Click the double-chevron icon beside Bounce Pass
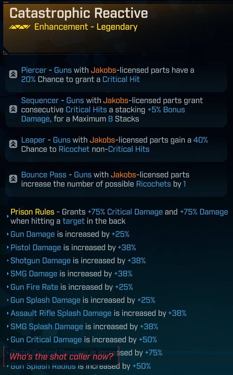This screenshot has width=233, height=375. click(13, 179)
